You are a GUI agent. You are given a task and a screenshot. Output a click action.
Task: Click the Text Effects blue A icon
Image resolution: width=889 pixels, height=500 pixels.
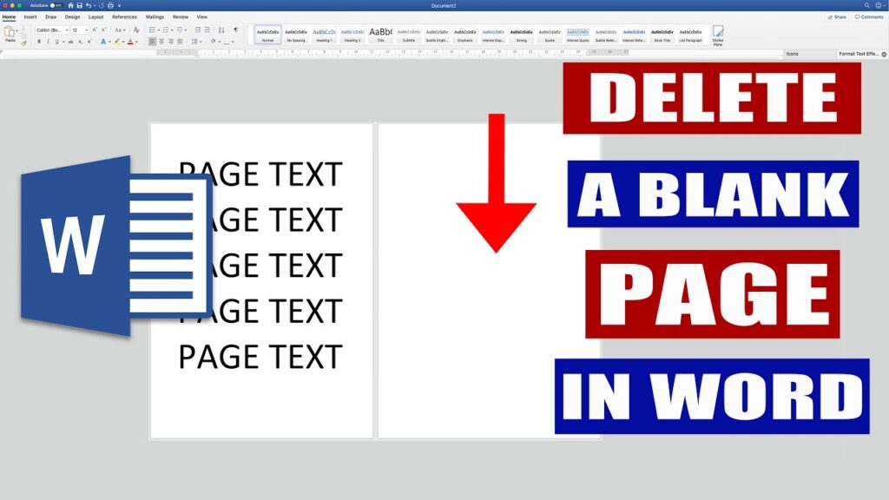[103, 42]
